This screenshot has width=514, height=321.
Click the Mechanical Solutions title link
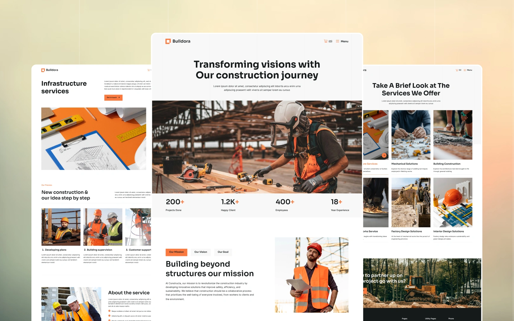(x=405, y=164)
